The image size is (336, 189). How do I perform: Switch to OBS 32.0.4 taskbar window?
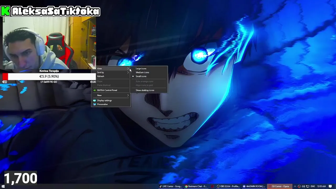pos(228,186)
